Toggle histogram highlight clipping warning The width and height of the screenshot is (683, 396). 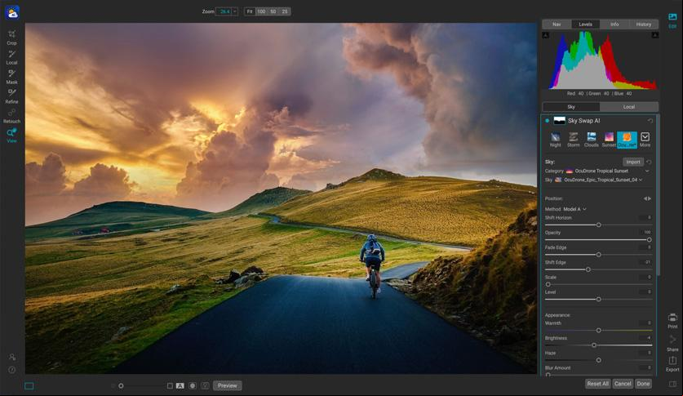tap(654, 35)
